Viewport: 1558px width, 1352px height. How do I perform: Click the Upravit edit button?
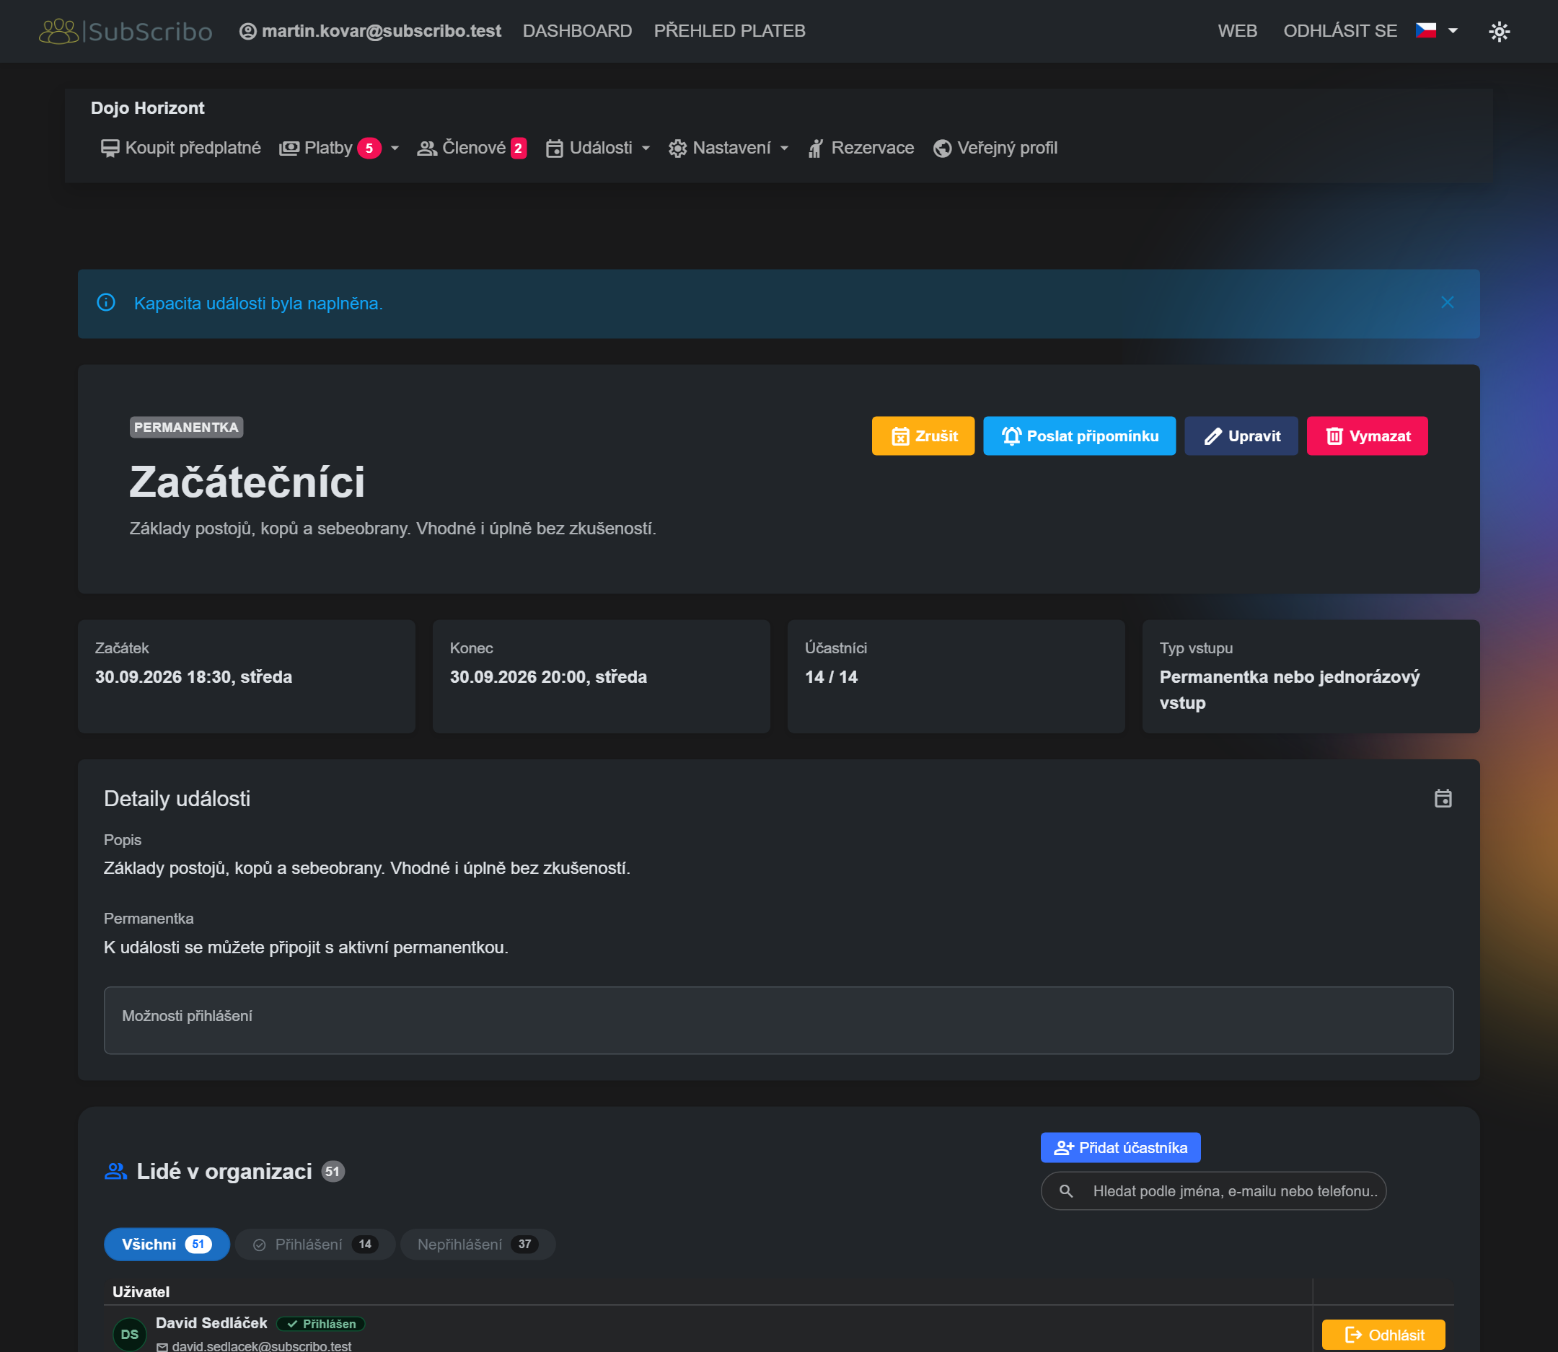(1241, 436)
